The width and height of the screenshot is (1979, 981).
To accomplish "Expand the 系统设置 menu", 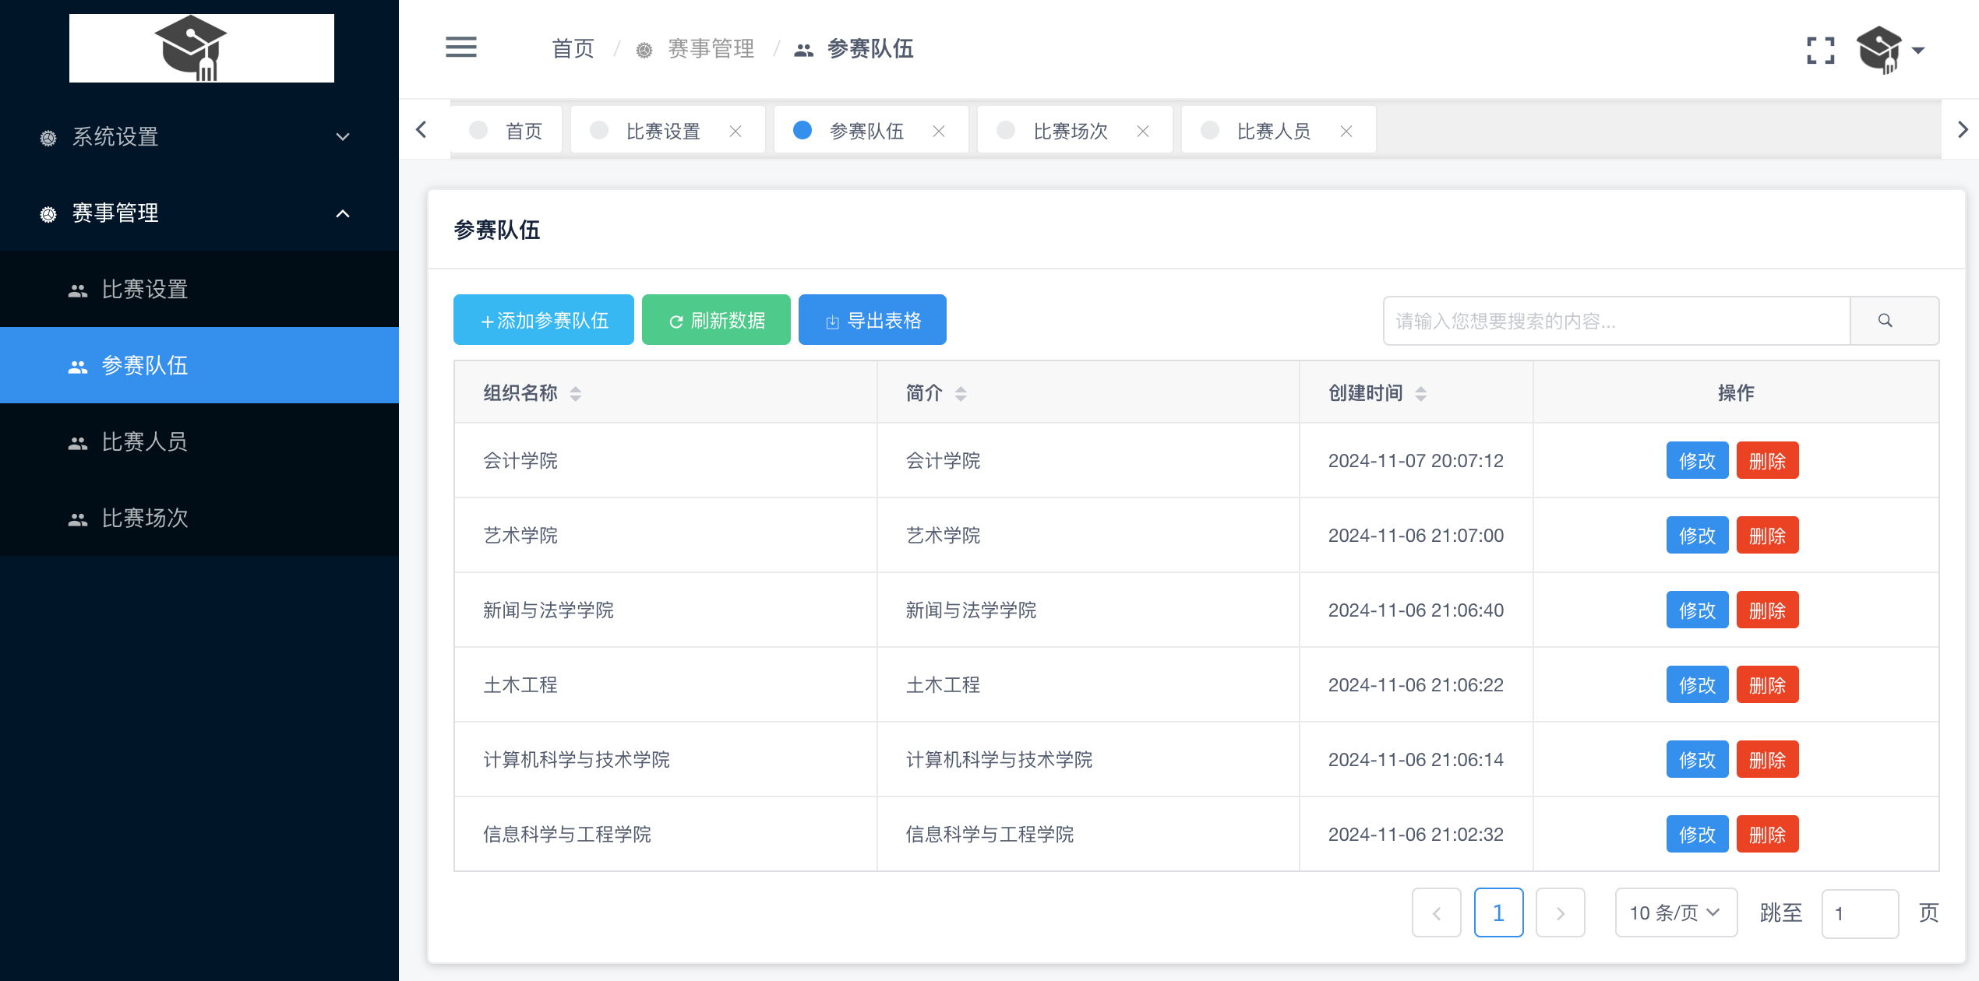I will [x=199, y=136].
